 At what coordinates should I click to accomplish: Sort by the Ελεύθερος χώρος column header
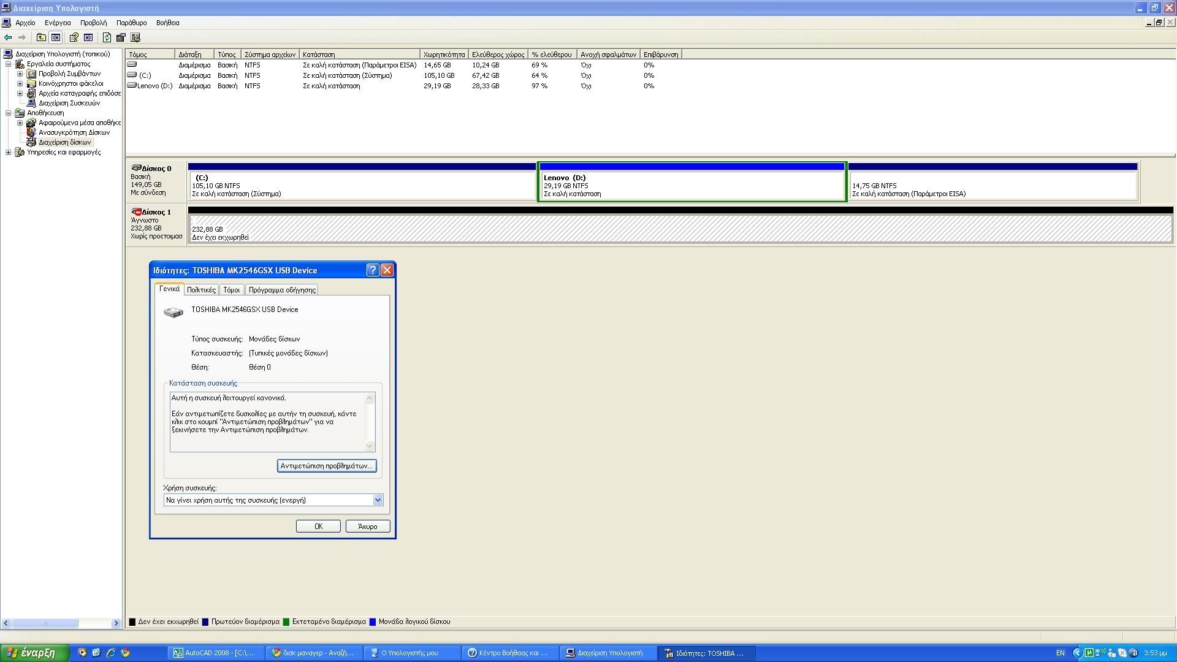pyautogui.click(x=498, y=55)
